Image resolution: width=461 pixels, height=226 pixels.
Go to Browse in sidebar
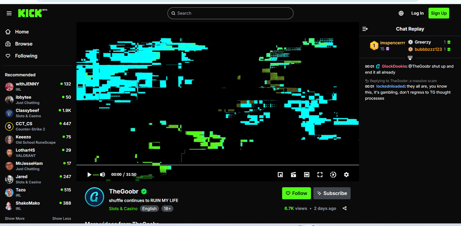tap(24, 44)
